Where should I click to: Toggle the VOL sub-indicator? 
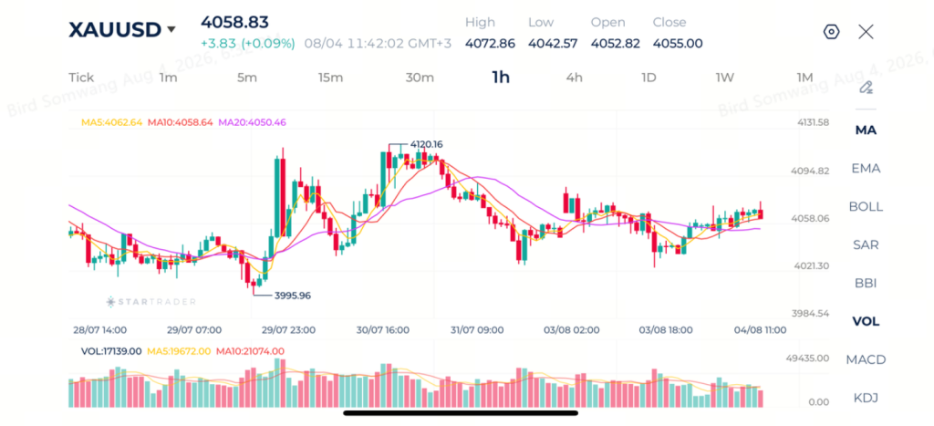point(866,321)
